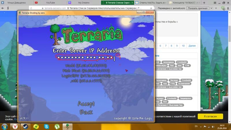The width and height of the screenshot is (231, 130).
Task: Click Accept in the Terraria menu
Action: point(86,104)
